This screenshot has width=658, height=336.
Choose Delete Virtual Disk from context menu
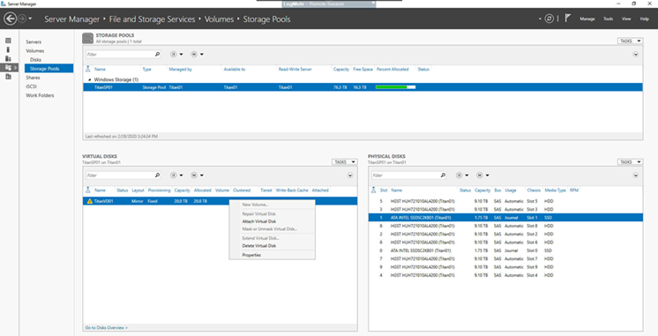click(x=272, y=246)
